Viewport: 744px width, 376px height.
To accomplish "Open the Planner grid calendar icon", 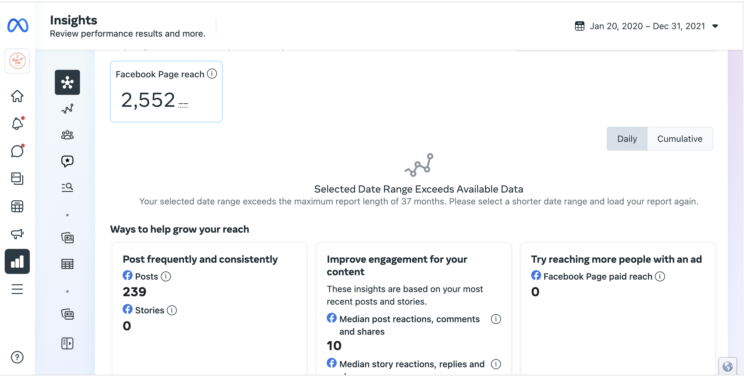I will point(17,206).
